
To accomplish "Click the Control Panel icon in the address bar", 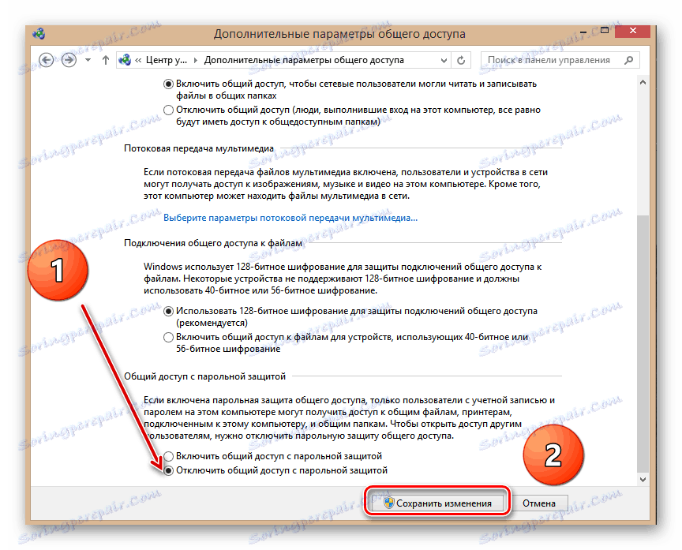I will pos(125,59).
